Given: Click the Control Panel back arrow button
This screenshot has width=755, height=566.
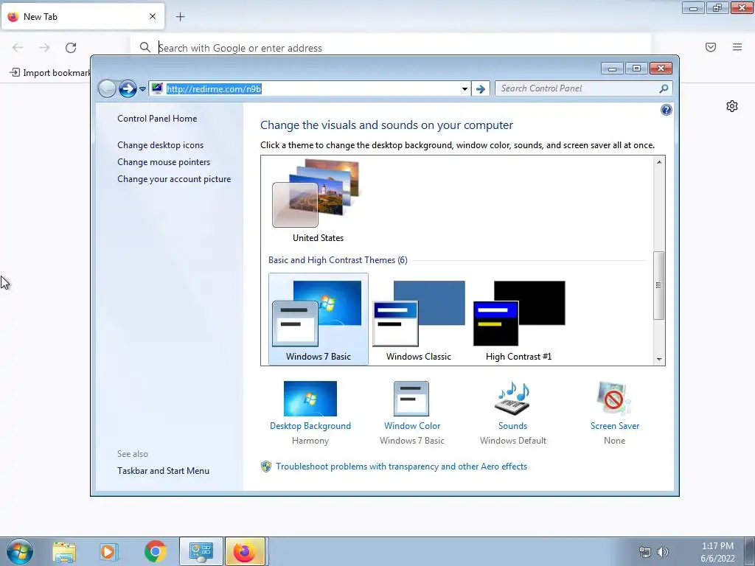Looking at the screenshot, I should 107,88.
